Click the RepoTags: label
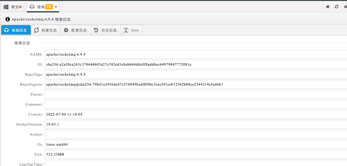The height and width of the screenshot is (166, 347). point(34,74)
